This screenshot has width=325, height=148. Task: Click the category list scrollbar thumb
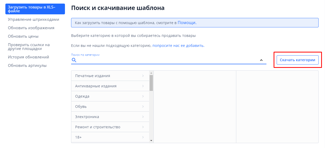point(151,83)
